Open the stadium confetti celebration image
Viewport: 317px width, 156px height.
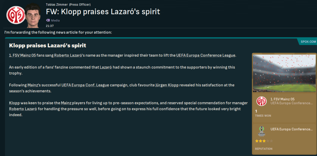coord(283,73)
